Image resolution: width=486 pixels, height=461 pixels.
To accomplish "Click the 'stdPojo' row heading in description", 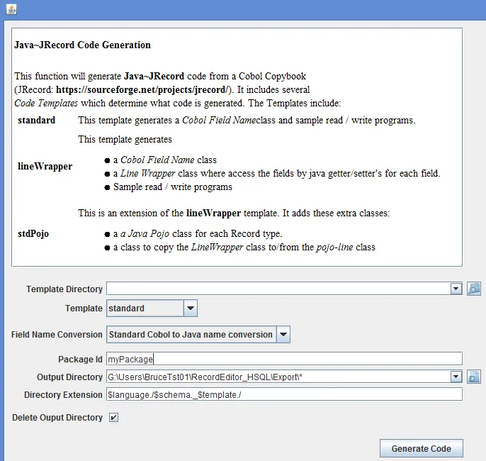I will coord(33,233).
